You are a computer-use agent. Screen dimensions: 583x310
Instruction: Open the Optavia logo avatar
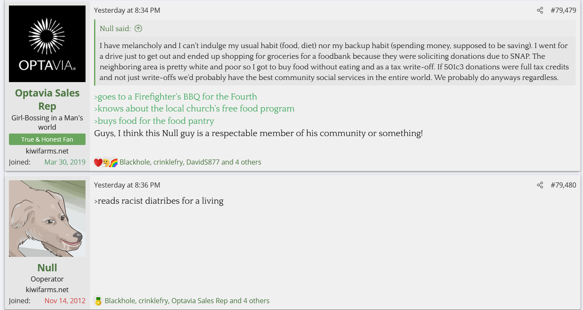[x=47, y=44]
